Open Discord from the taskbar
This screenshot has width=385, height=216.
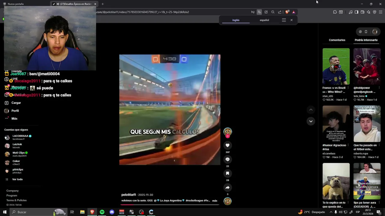[112, 212]
